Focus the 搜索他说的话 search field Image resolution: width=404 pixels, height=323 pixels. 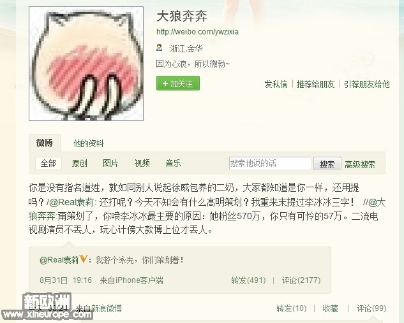click(x=270, y=163)
